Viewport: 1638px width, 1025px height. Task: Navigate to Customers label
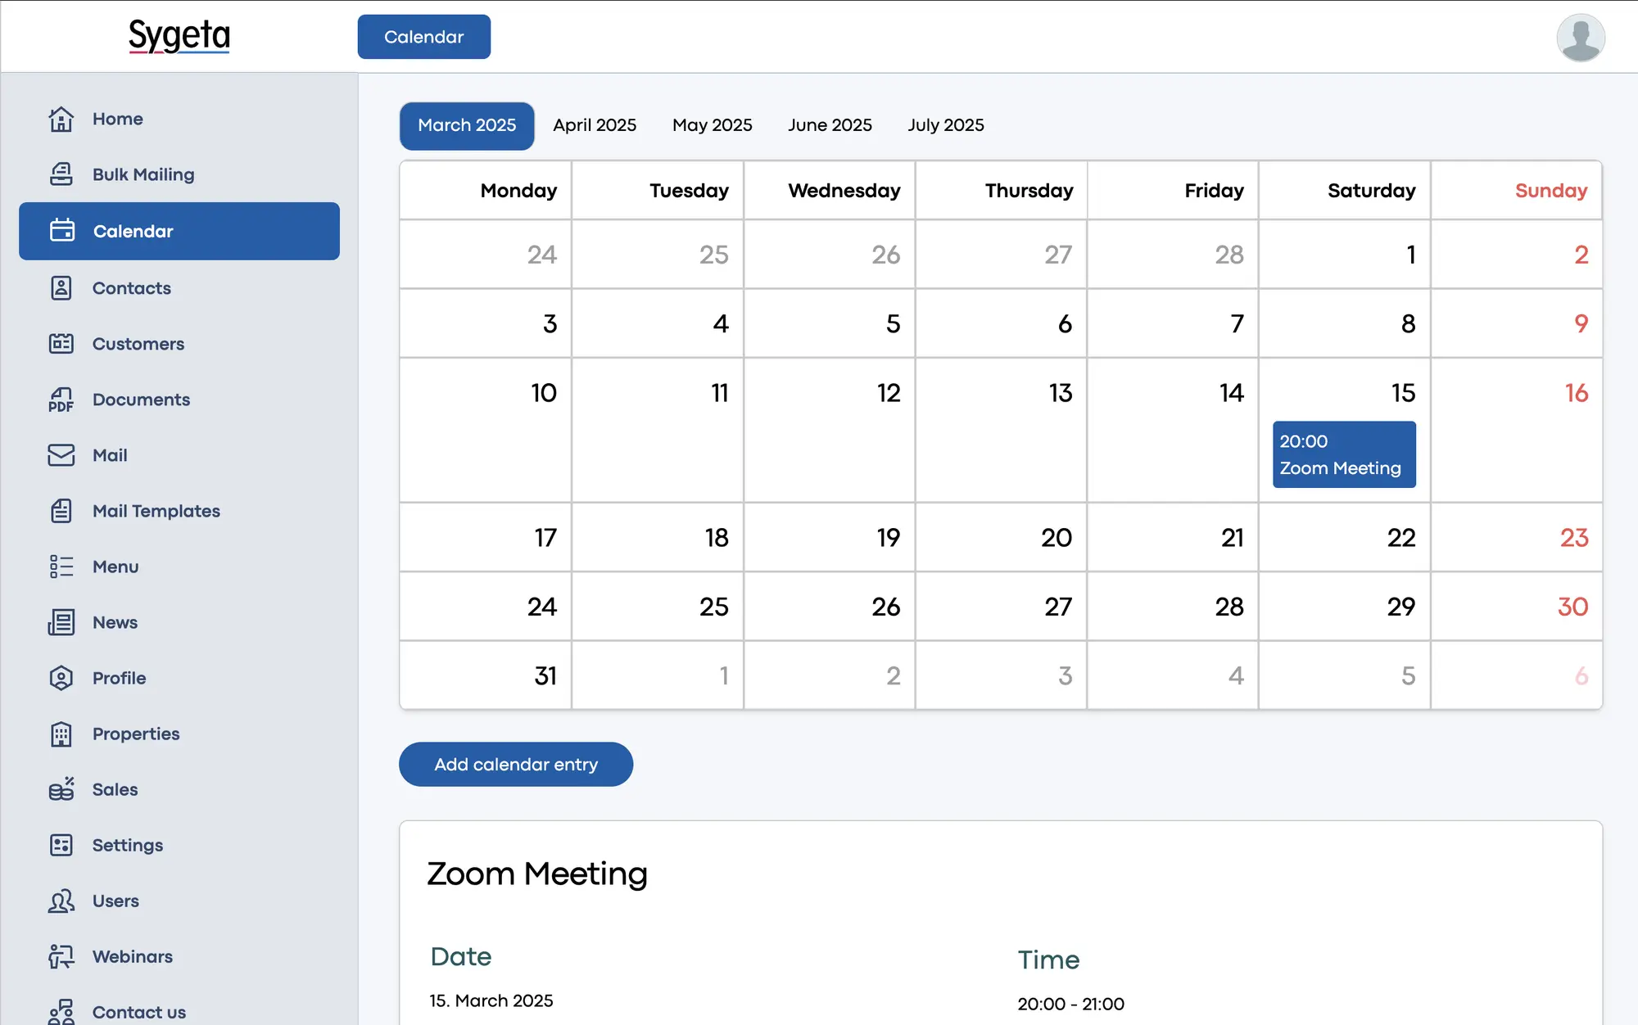(x=138, y=344)
